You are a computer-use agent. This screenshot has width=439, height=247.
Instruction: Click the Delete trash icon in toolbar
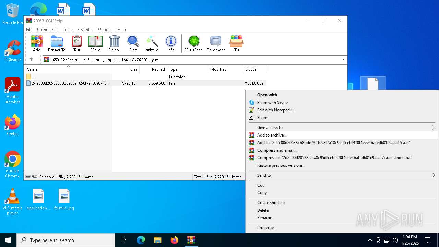coord(114,44)
